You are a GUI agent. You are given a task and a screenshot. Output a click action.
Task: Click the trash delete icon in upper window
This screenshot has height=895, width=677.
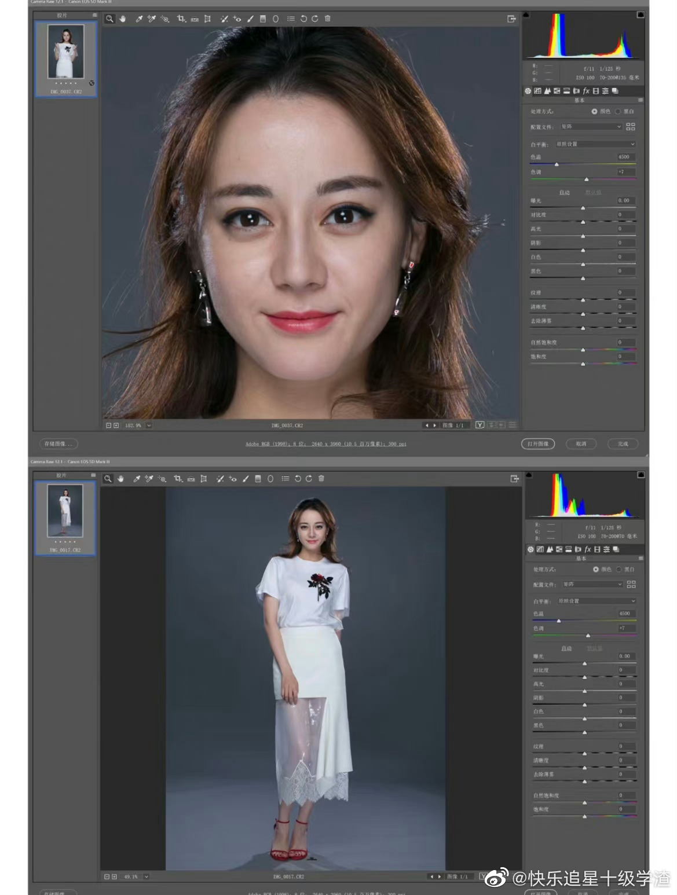pyautogui.click(x=328, y=19)
